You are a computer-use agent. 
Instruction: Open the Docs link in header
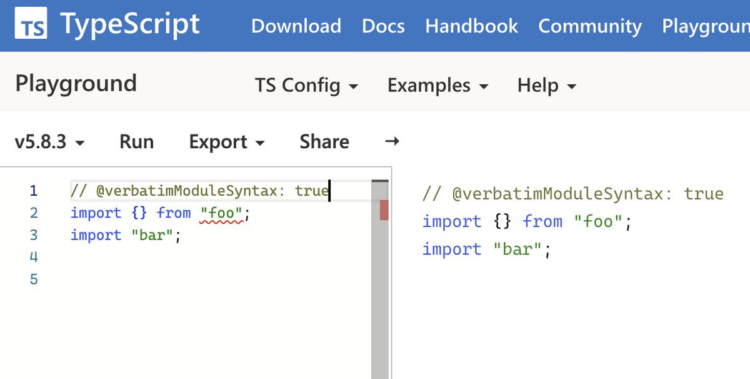[x=383, y=26]
